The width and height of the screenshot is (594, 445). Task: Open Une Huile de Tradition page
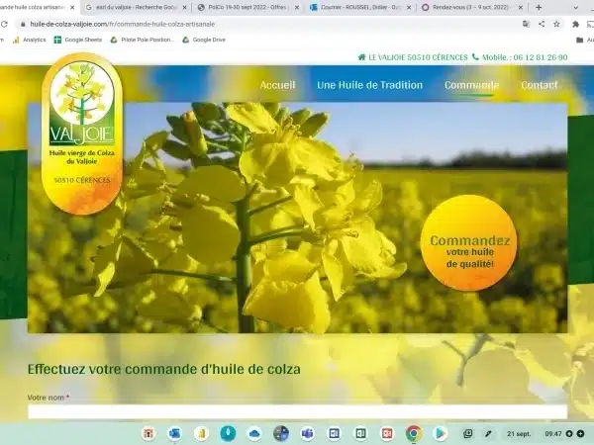coord(369,85)
